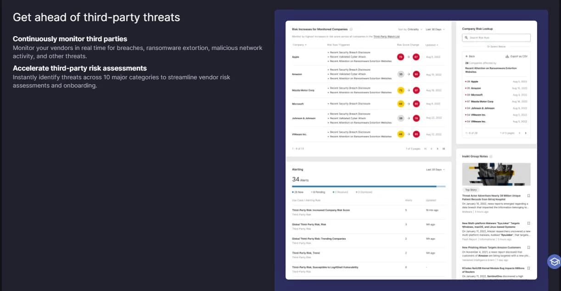Viewport: 561px width, 291px height.
Task: Jump to last page of risk table
Action: coord(443,149)
